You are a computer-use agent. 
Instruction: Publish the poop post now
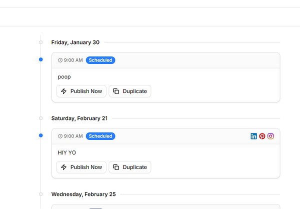tap(81, 91)
